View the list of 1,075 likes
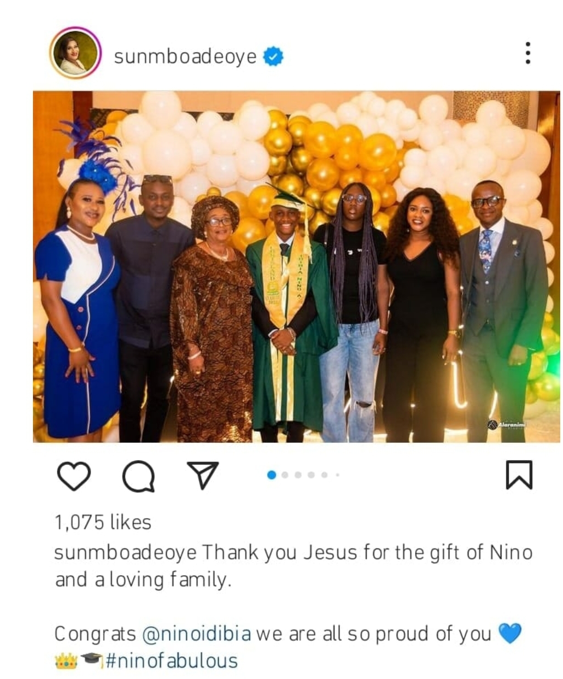563x679 pixels. click(x=103, y=522)
